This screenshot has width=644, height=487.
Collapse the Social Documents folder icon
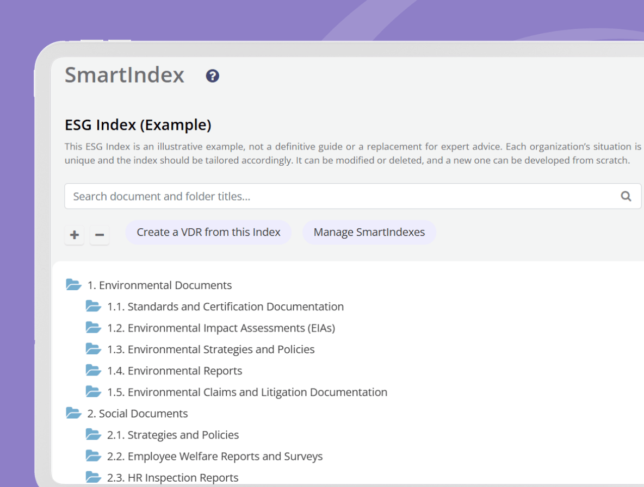[x=73, y=413]
